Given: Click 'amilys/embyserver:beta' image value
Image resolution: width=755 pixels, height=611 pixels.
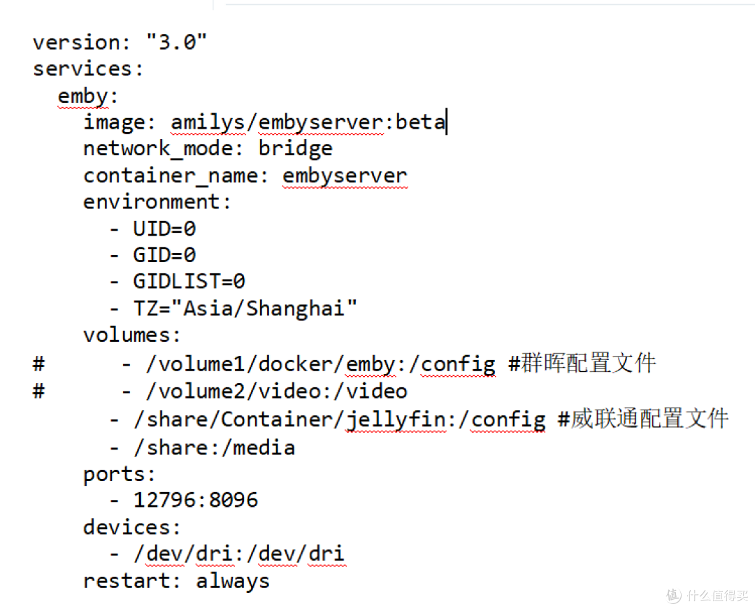Looking at the screenshot, I should [308, 123].
